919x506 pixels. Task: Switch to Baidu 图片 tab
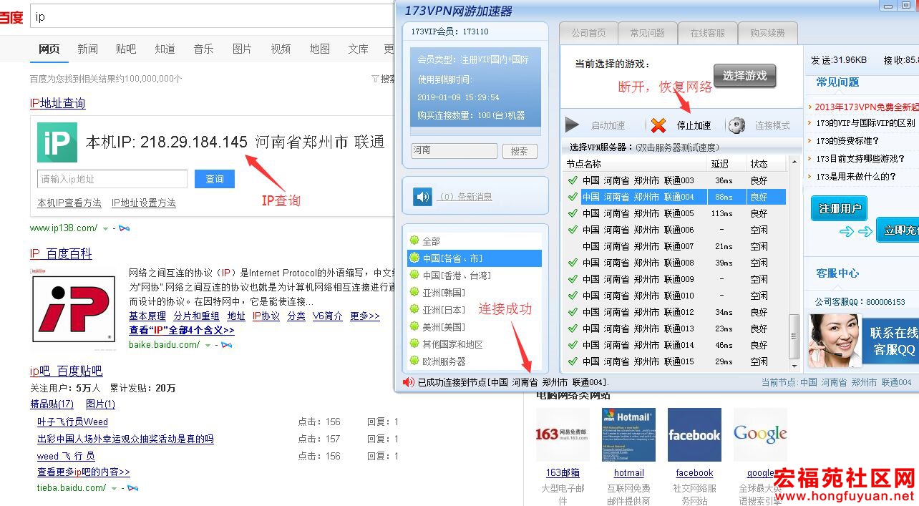point(242,49)
